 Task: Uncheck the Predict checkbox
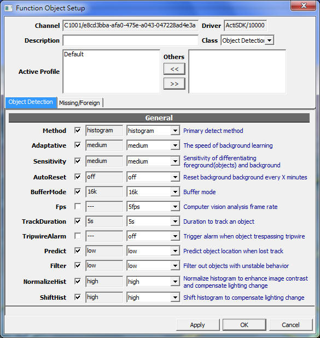(x=78, y=250)
